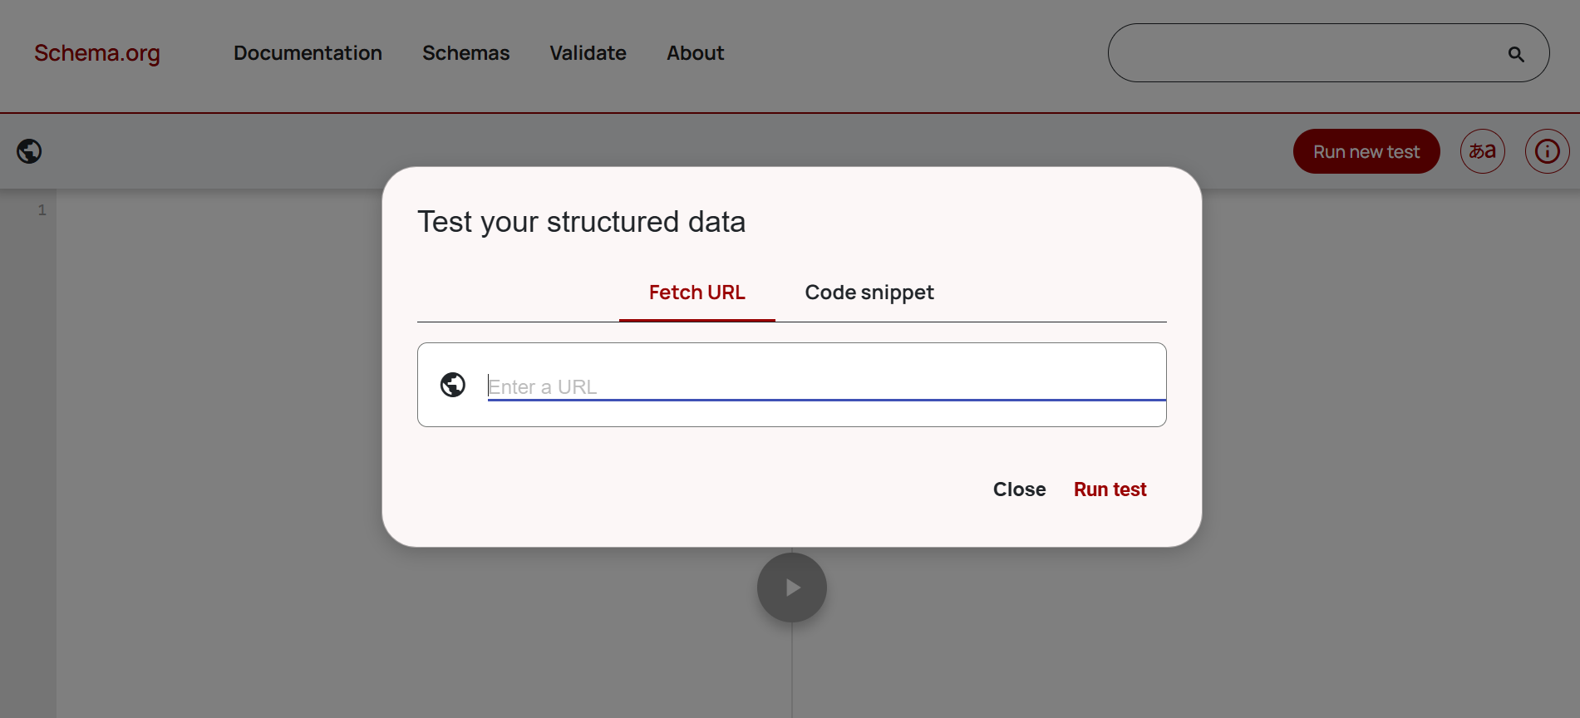The height and width of the screenshot is (718, 1580).
Task: Open the language selector icon
Action: pyautogui.click(x=1482, y=151)
